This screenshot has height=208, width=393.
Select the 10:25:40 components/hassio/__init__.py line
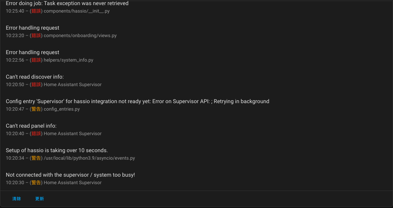tap(58, 11)
